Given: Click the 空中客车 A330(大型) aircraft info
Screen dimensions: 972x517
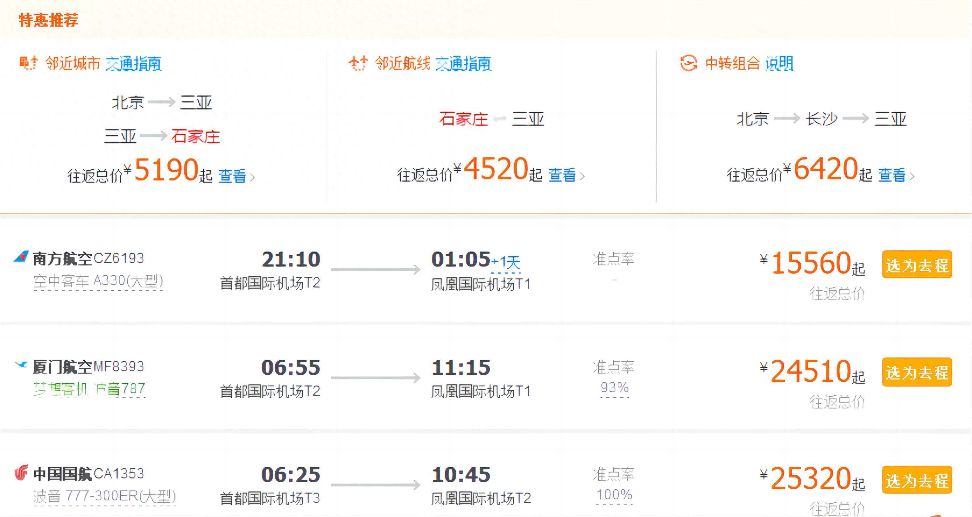Looking at the screenshot, I should 98,281.
